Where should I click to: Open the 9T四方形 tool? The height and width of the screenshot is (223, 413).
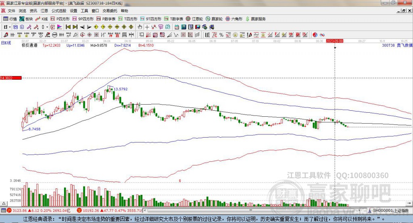click(151, 19)
